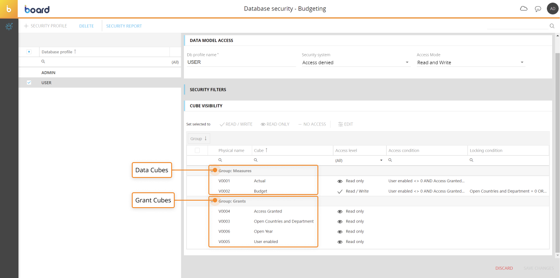Open the Access level filter dropdown

pyautogui.click(x=359, y=160)
